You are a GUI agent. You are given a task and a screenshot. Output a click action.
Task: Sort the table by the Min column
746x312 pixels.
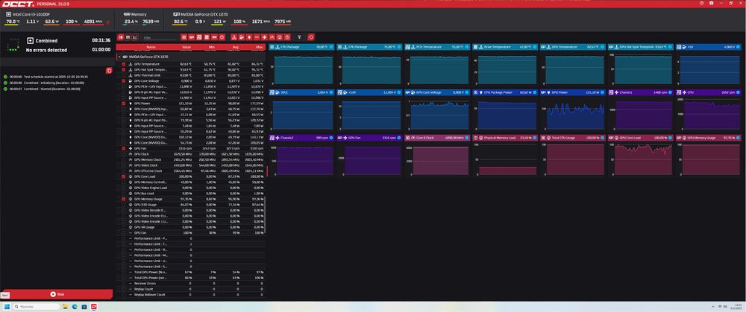click(210, 48)
